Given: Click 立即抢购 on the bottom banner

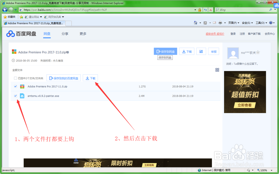Looking at the screenshot, I should pyautogui.click(x=149, y=165).
